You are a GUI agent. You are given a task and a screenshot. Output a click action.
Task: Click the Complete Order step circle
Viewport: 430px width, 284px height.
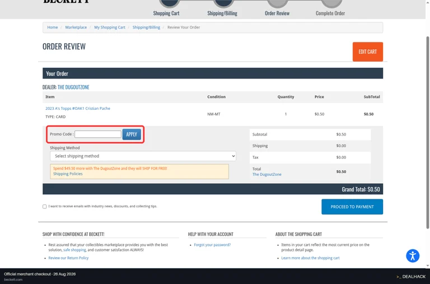(331, 3)
